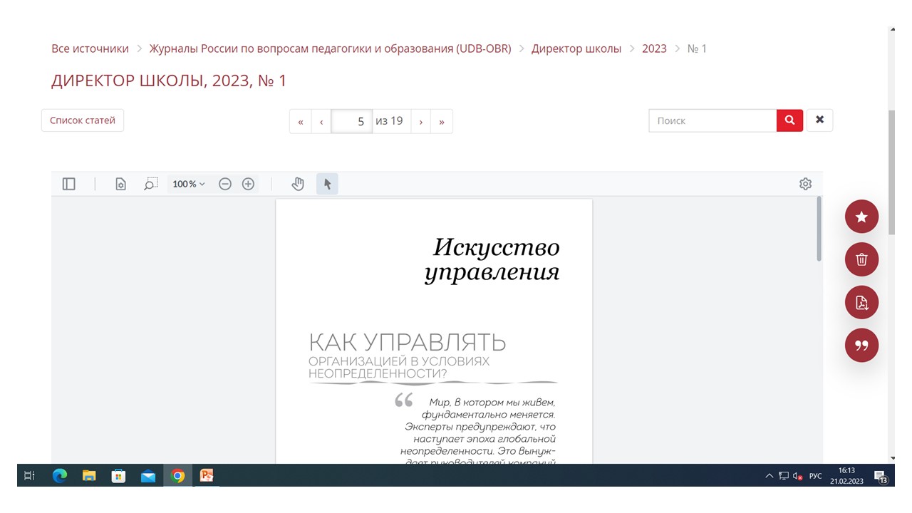Toggle the sidebar panel in viewer
The height and width of the screenshot is (513, 912).
pyautogui.click(x=69, y=184)
